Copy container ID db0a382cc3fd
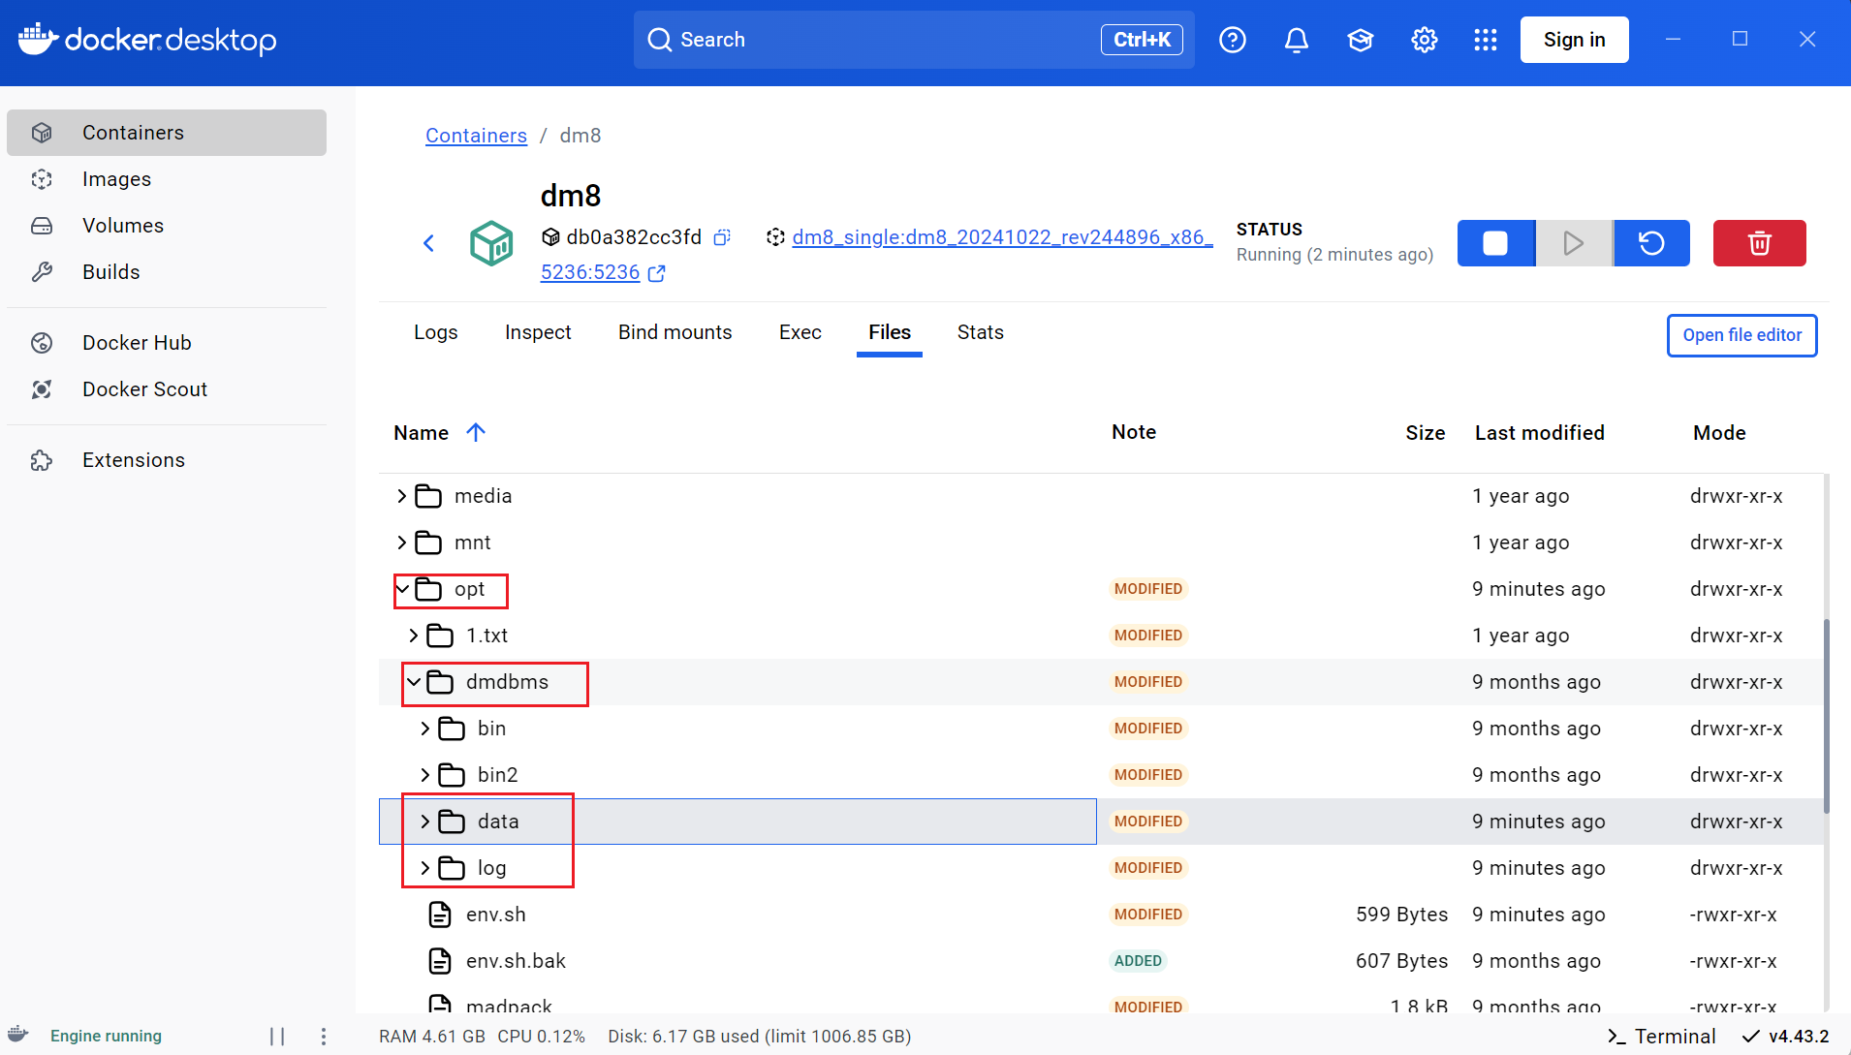Image resolution: width=1851 pixels, height=1055 pixels. point(722,237)
